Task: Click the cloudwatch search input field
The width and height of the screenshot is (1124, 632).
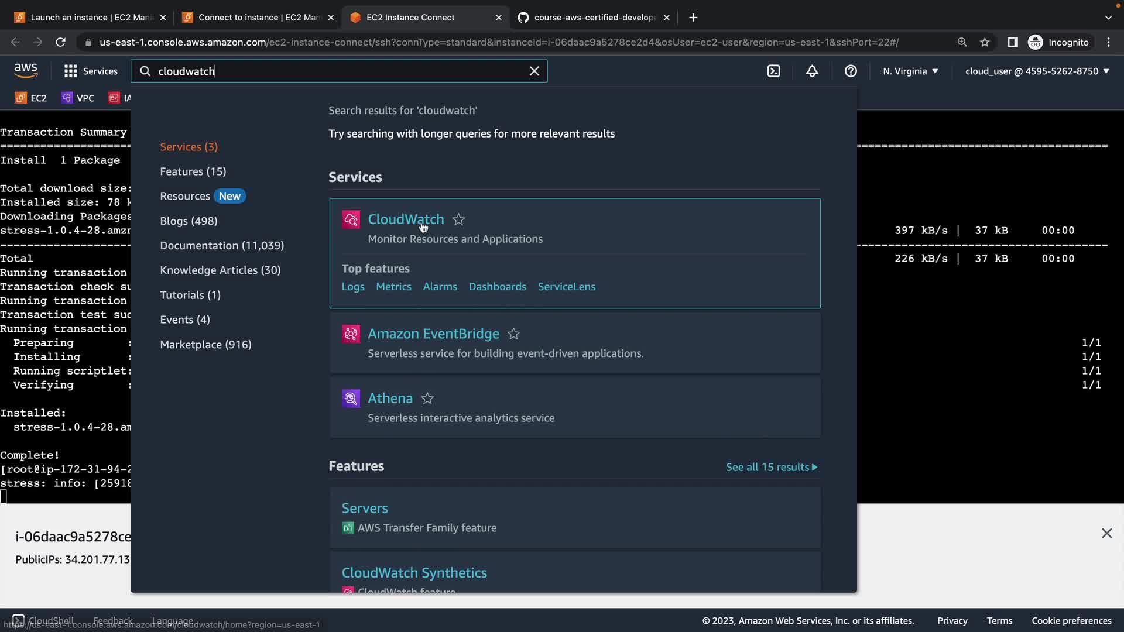Action: click(x=340, y=71)
